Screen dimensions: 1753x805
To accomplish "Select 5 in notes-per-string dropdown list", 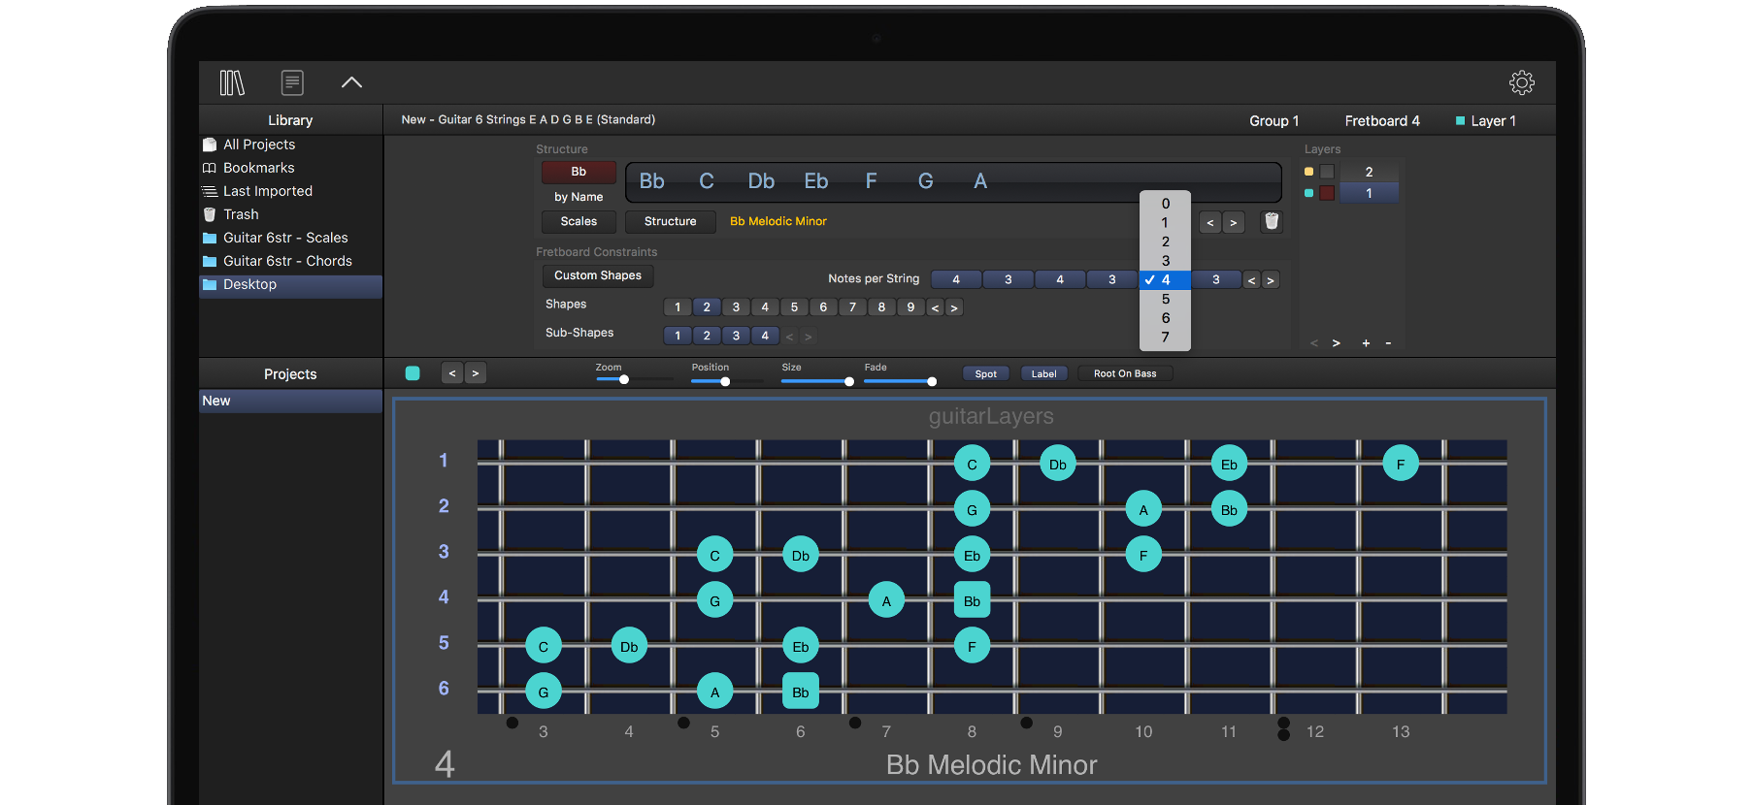I will pyautogui.click(x=1166, y=300).
